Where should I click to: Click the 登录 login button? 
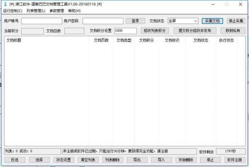pos(135,21)
